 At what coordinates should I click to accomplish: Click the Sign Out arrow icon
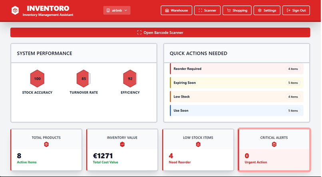pos(288,10)
